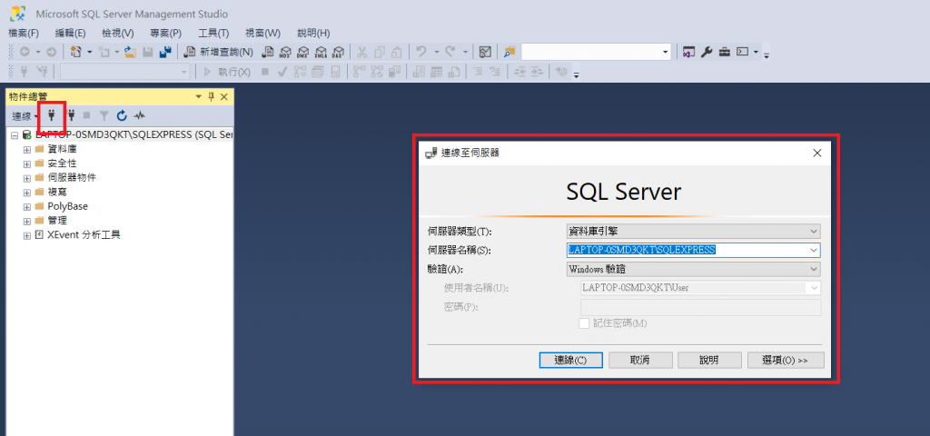Open the 連線 dropdown in Object Explorer

pyautogui.click(x=25, y=115)
